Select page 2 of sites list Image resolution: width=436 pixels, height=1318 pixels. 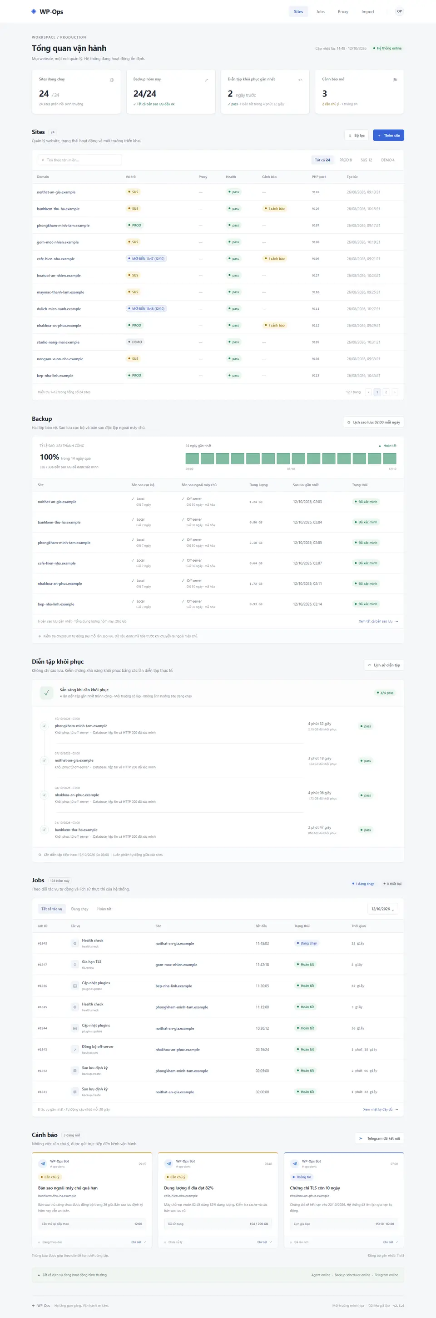click(x=386, y=392)
